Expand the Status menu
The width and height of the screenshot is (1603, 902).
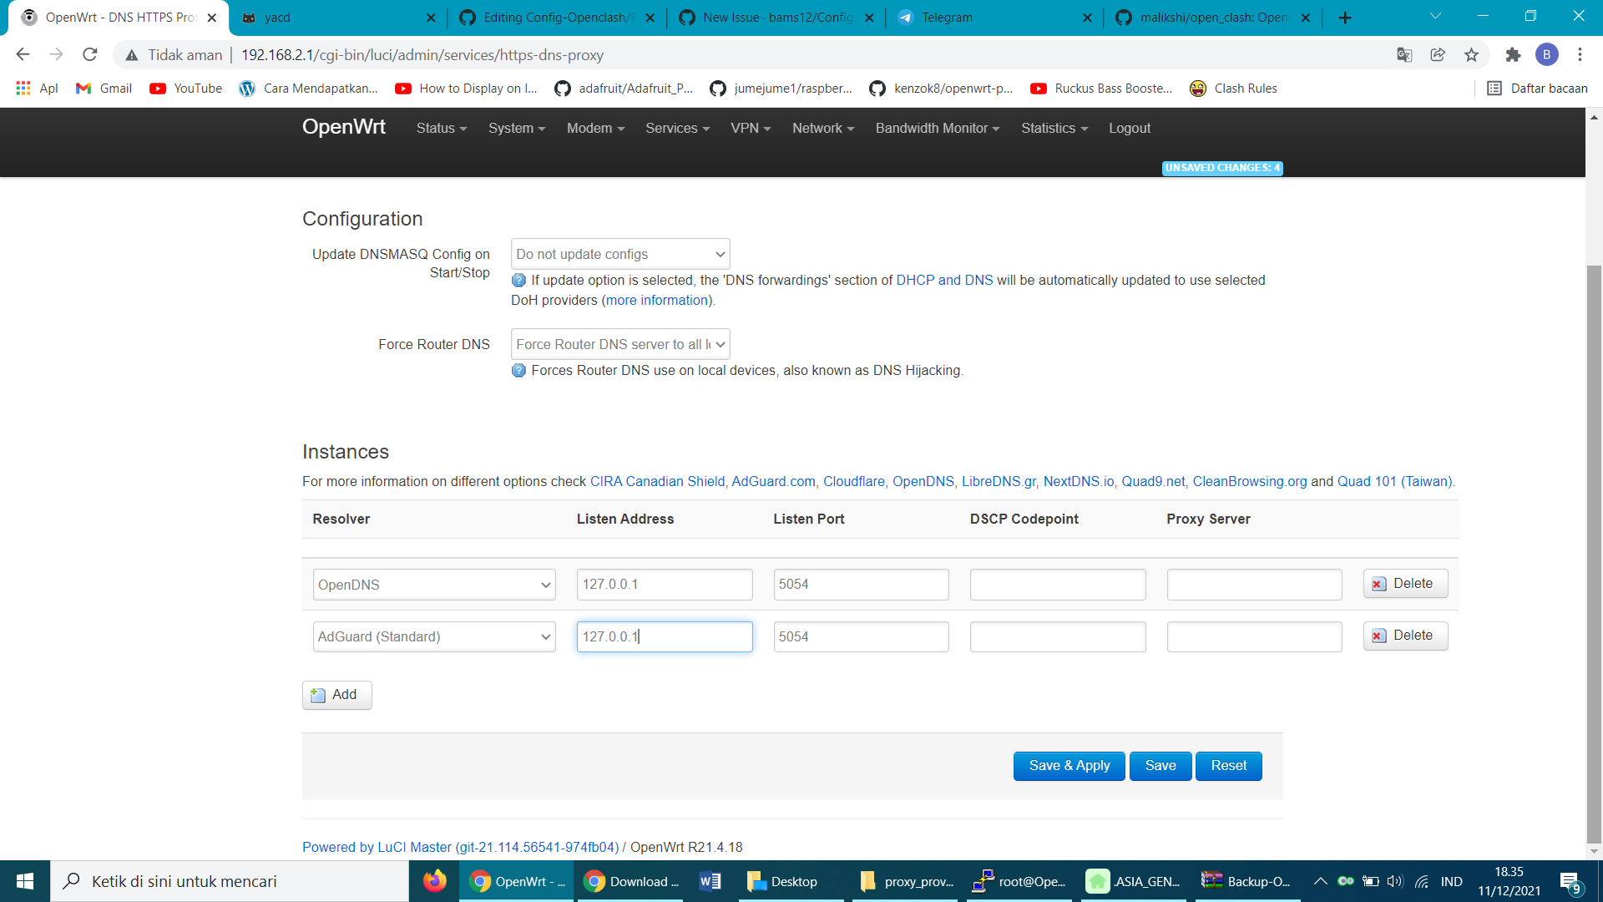tap(442, 128)
